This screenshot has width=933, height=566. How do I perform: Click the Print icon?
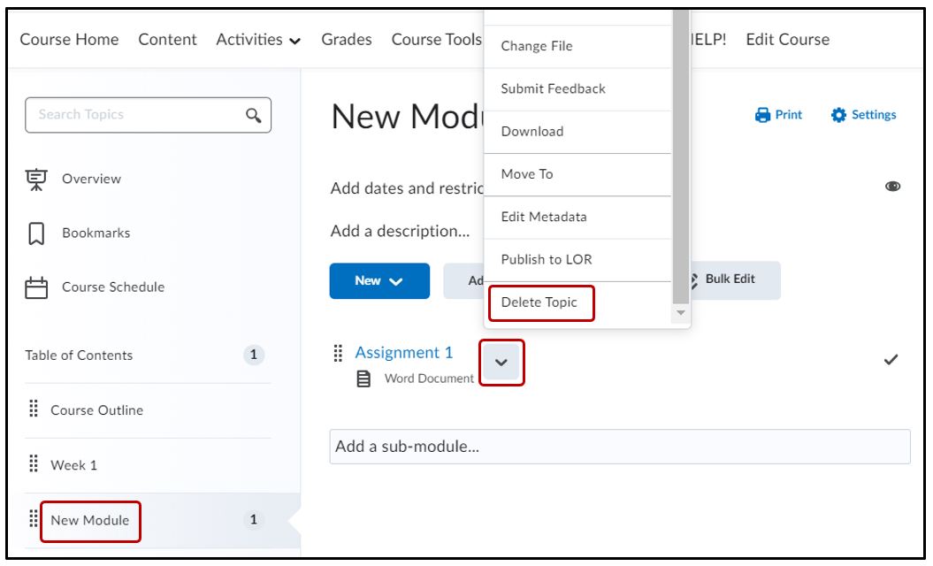[762, 115]
